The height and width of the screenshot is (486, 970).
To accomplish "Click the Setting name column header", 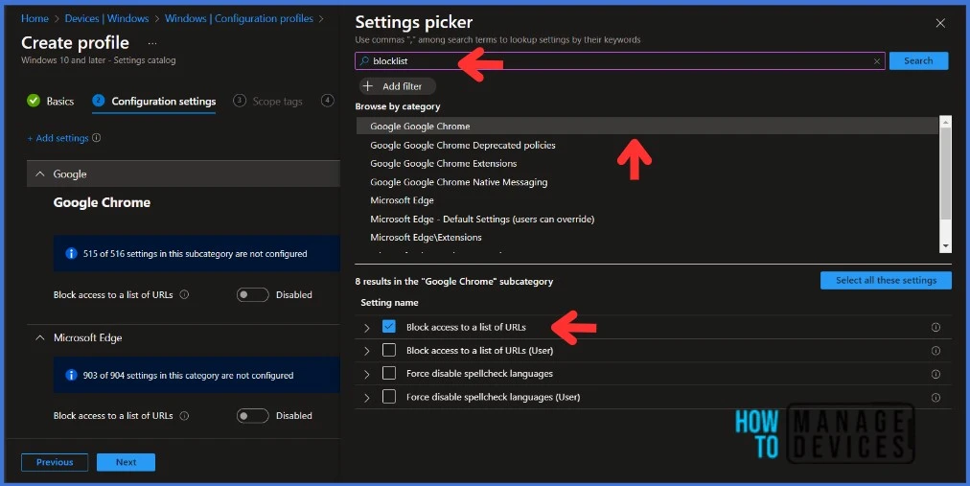I will [x=389, y=302].
